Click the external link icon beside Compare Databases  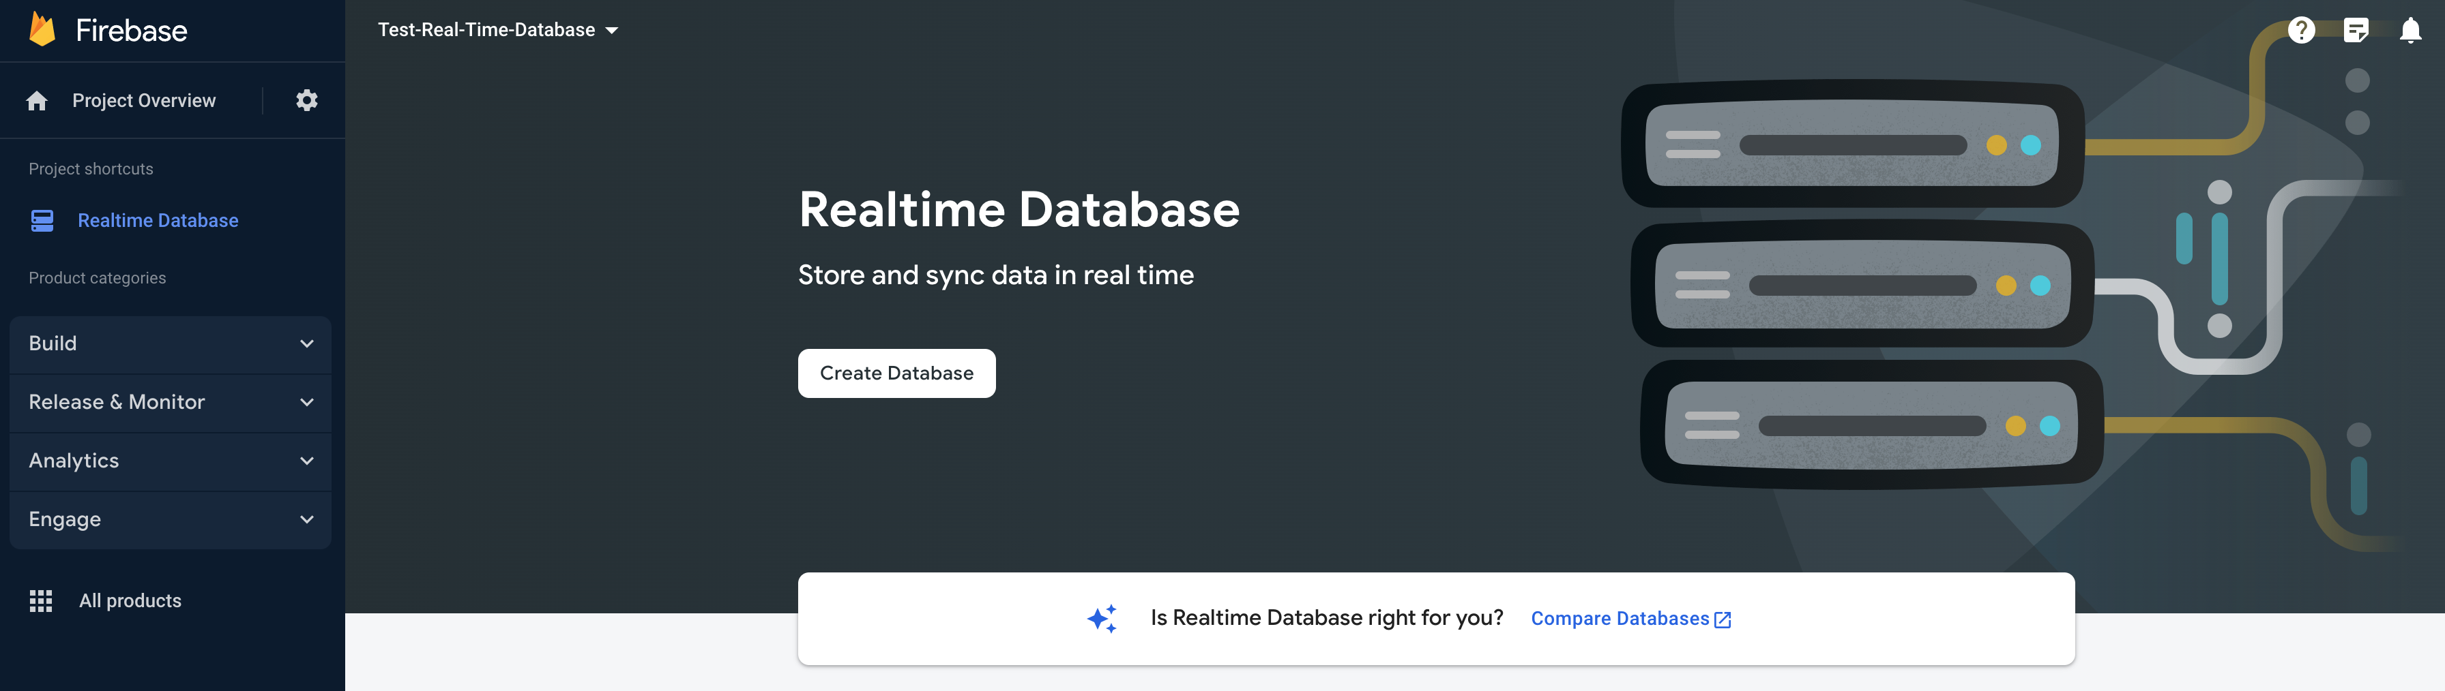tap(1723, 620)
